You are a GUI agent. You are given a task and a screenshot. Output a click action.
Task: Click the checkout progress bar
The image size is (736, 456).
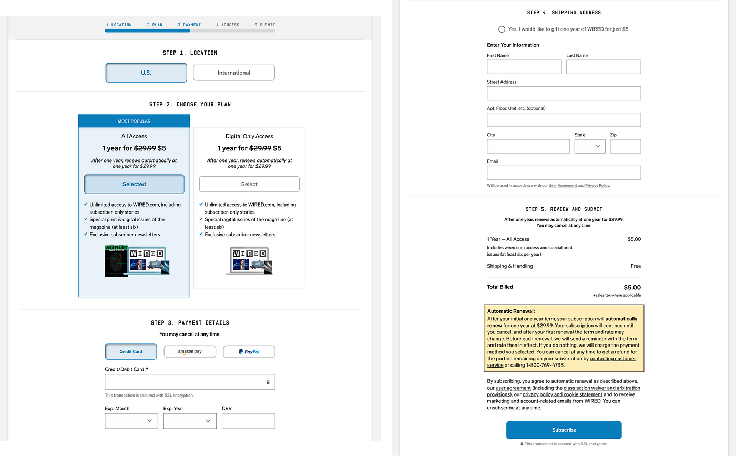190,31
